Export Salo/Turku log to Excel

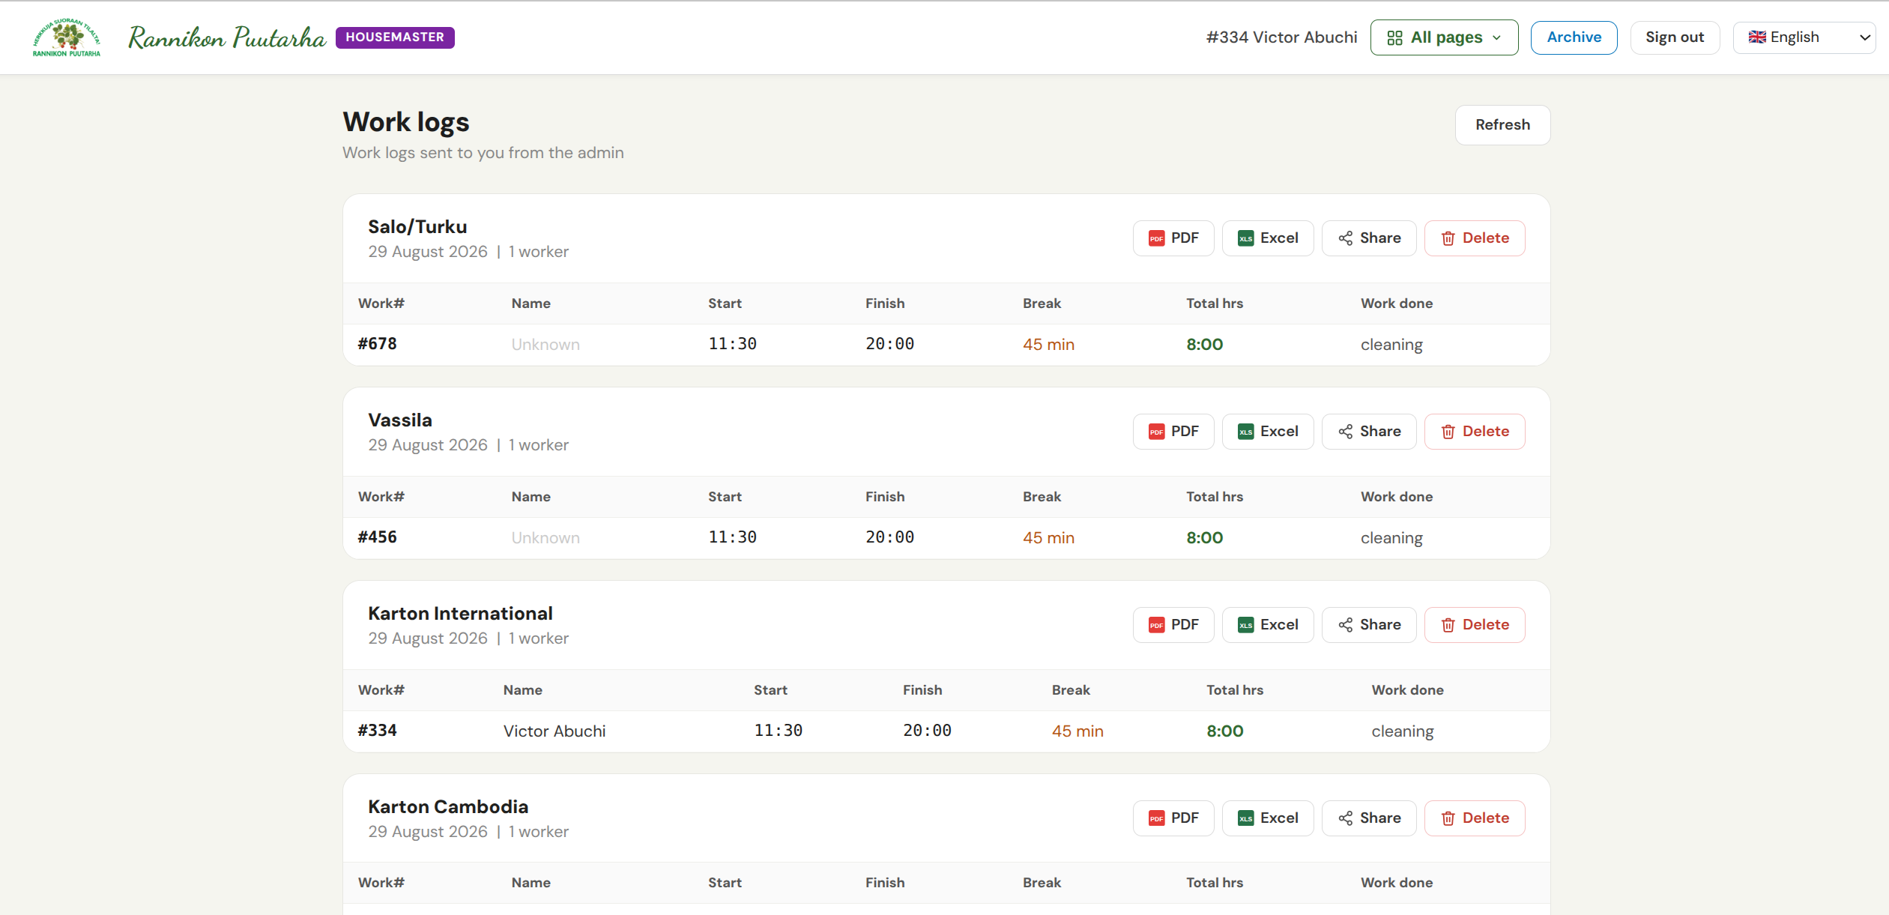[x=1268, y=238]
